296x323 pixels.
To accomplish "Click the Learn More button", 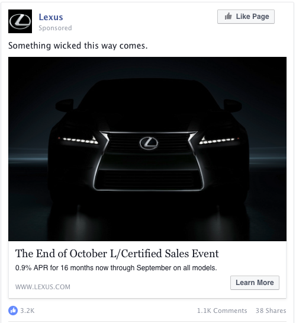I will [x=255, y=283].
